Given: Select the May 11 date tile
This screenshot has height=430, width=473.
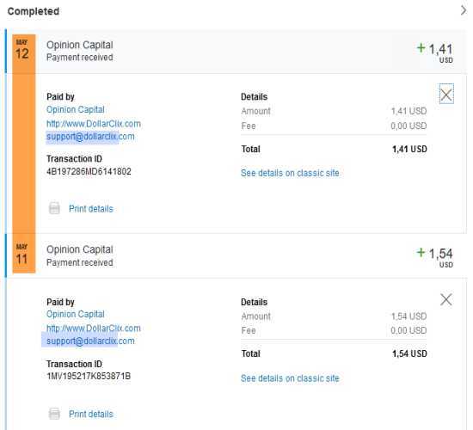Looking at the screenshot, I should click(x=23, y=255).
